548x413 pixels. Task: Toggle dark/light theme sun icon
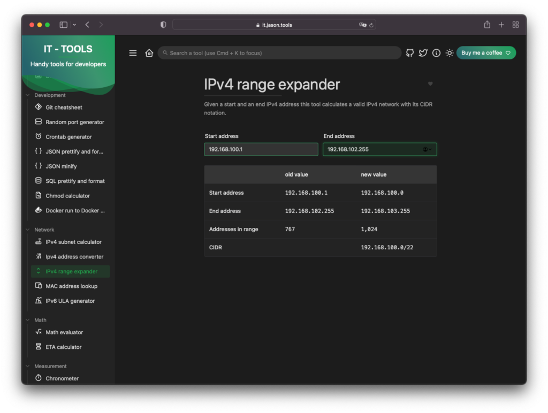(450, 53)
